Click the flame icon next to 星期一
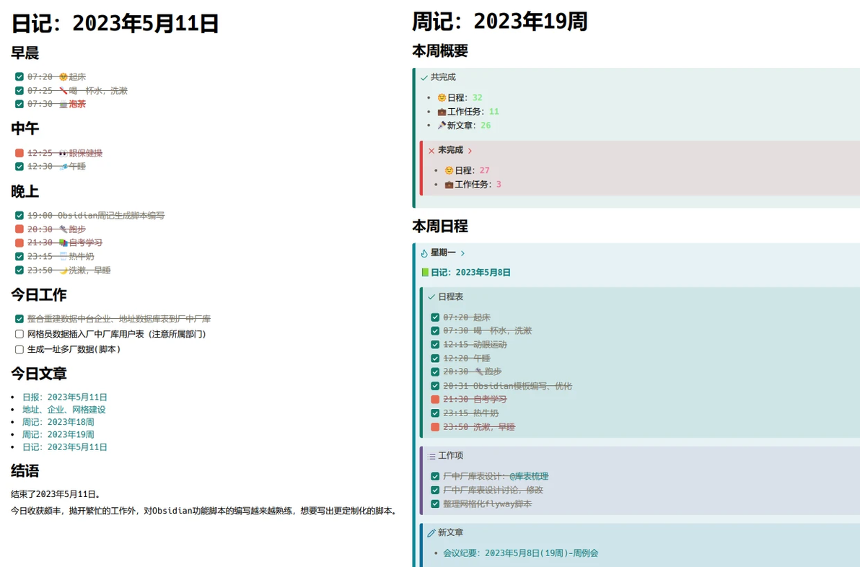Screen dimensions: 860x567 (424, 253)
